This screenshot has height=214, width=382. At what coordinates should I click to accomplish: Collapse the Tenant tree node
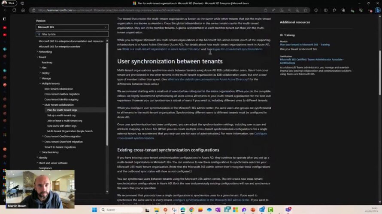tap(37, 57)
